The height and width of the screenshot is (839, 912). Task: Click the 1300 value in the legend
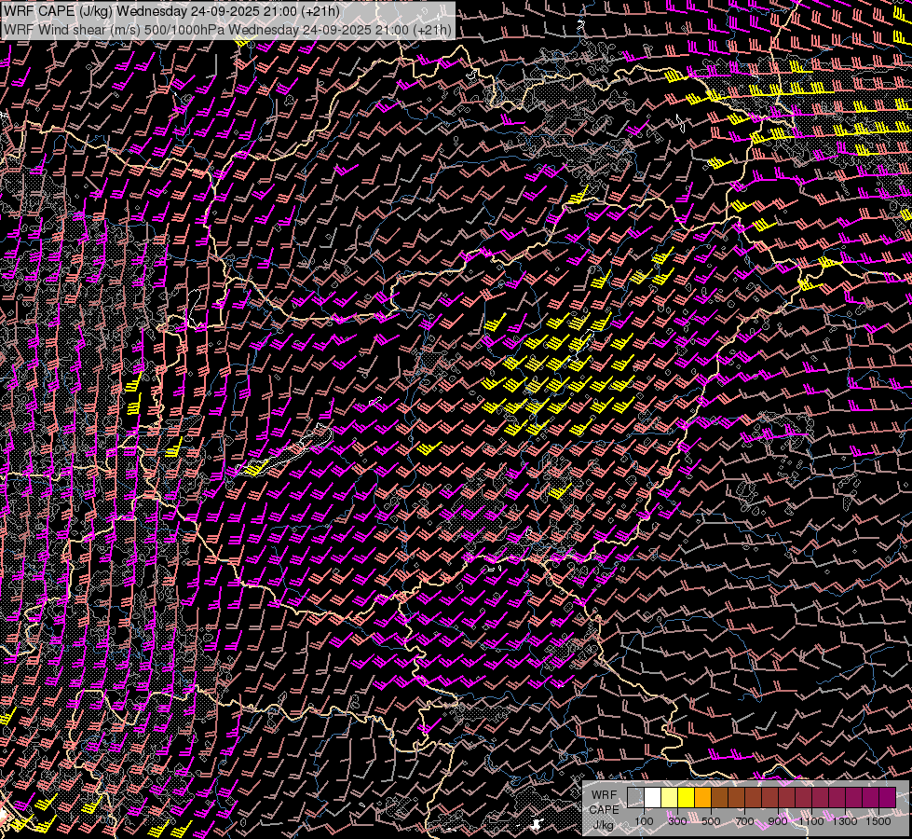coord(845,821)
